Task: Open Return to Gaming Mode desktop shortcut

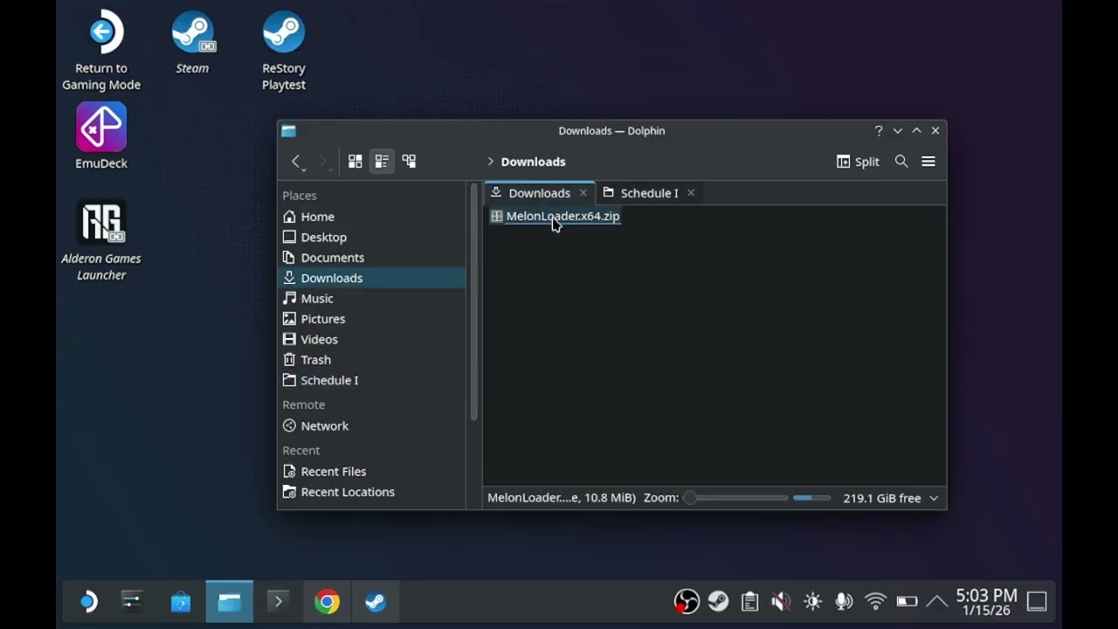Action: click(101, 51)
